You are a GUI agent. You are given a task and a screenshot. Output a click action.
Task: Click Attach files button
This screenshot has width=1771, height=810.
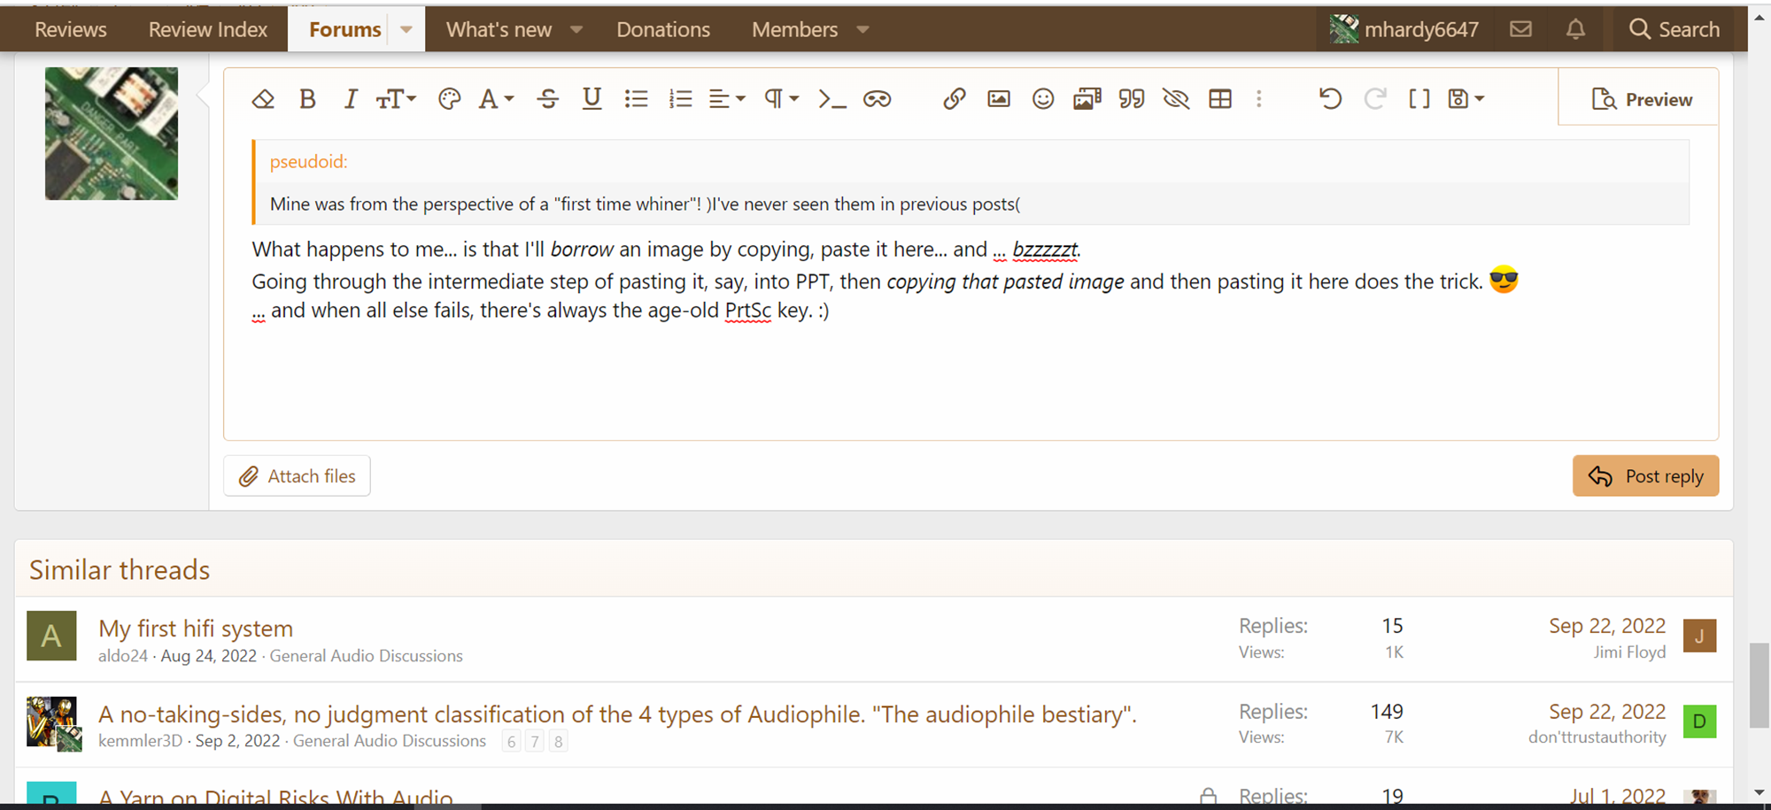[x=297, y=476]
